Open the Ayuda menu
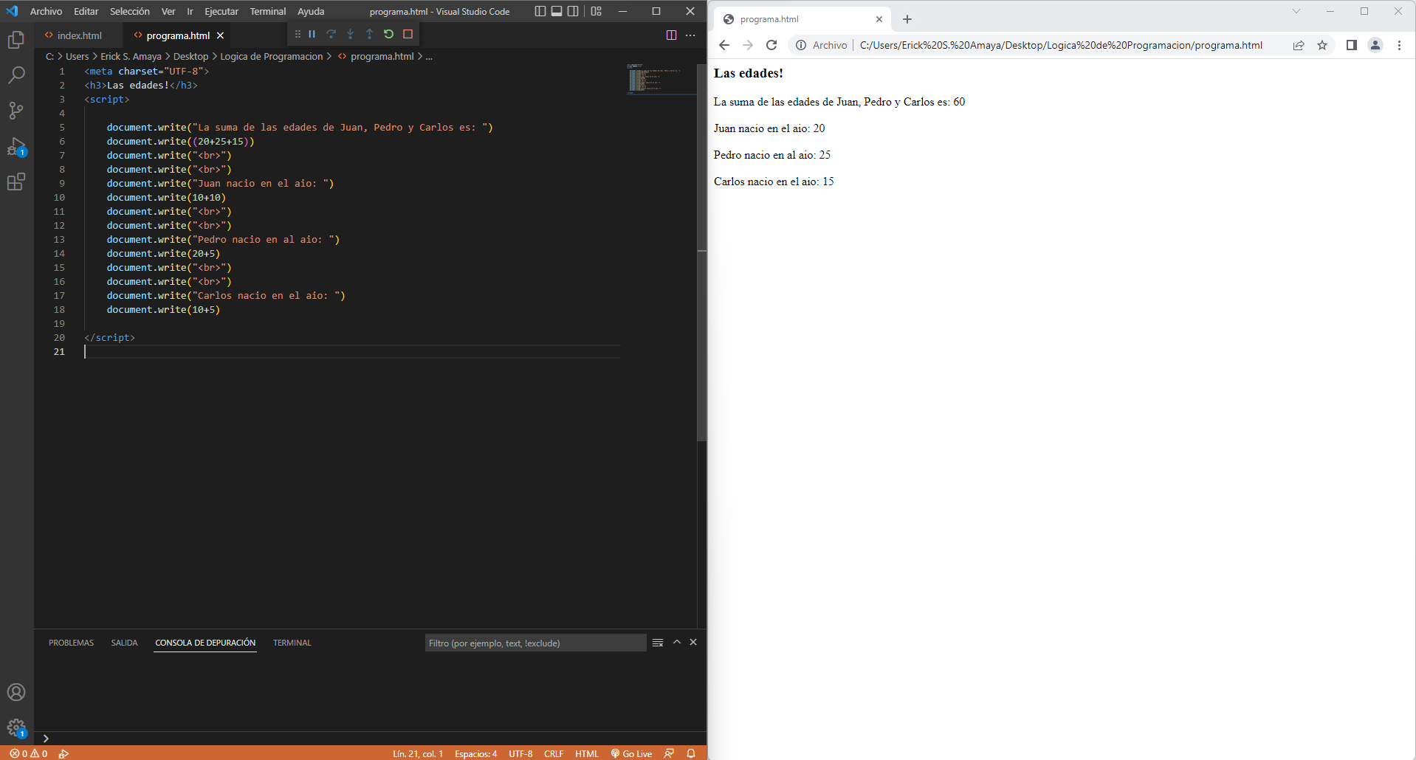The width and height of the screenshot is (1416, 760). (x=311, y=11)
